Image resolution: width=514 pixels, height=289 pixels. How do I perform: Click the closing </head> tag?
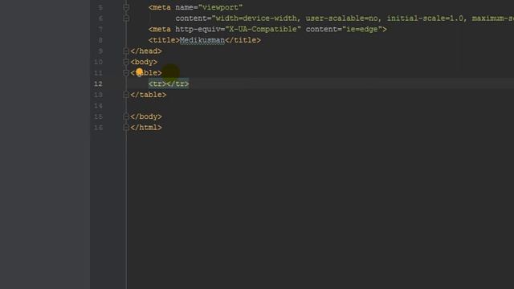click(146, 51)
